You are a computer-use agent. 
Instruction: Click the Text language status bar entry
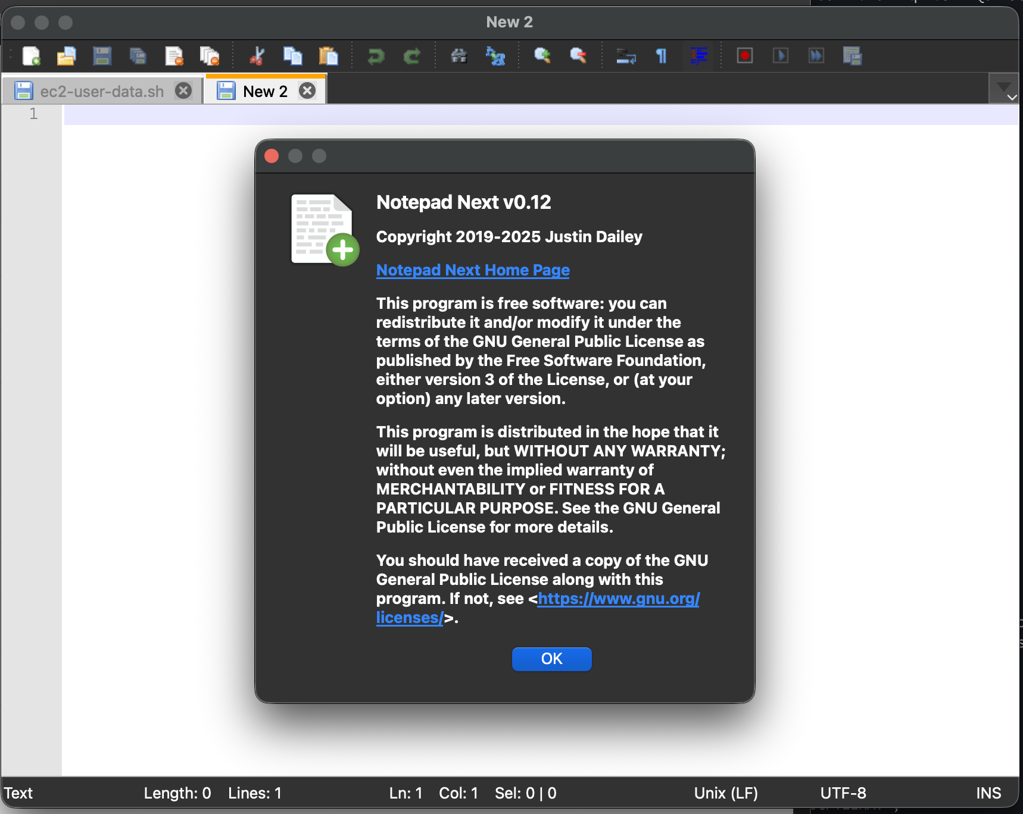tap(18, 793)
